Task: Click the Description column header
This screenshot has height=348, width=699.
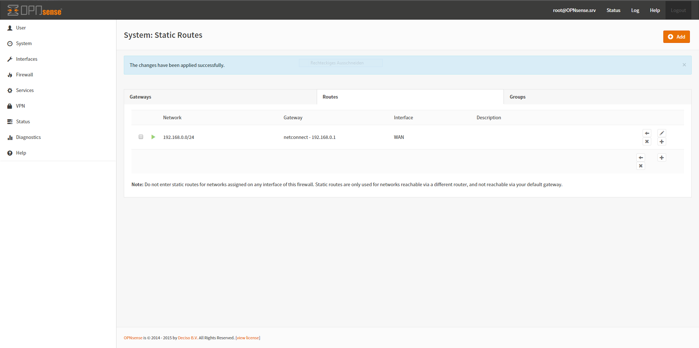Action: 489,117
